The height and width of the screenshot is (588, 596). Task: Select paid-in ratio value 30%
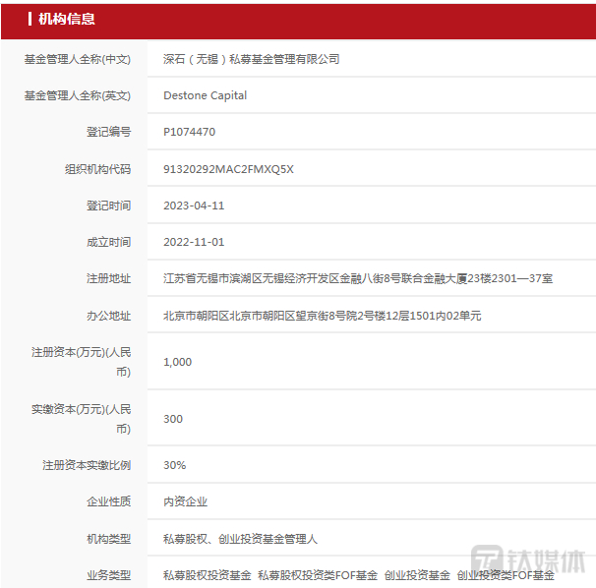coord(174,465)
